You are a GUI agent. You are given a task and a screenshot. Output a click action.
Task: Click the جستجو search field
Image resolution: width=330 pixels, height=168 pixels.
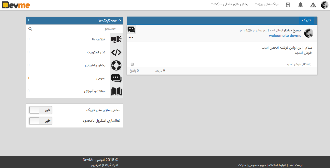pos(74,29)
